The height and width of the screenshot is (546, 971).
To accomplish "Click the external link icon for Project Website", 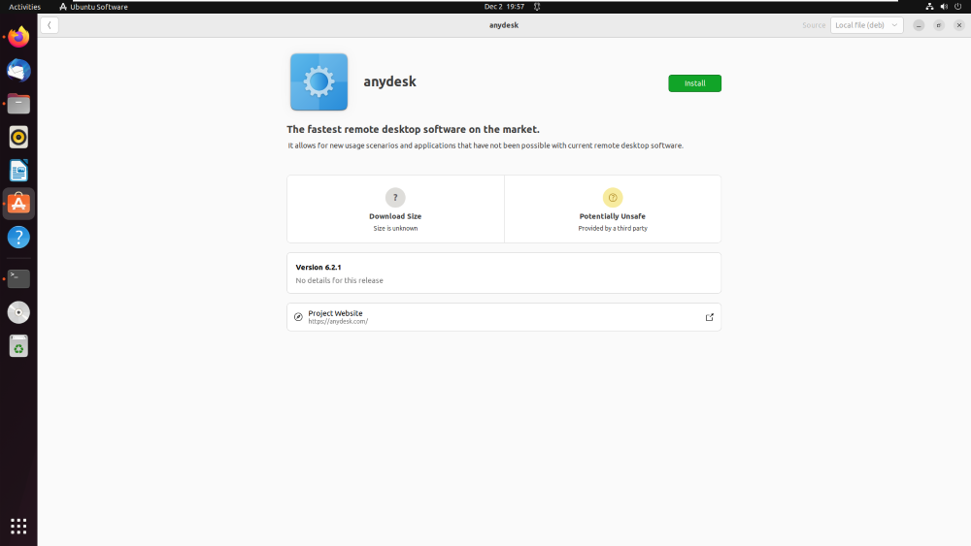I will pyautogui.click(x=709, y=317).
